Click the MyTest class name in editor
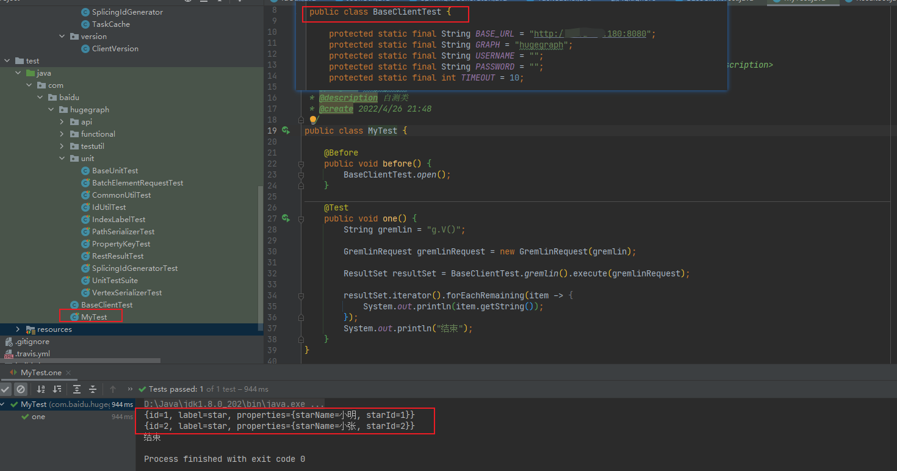This screenshot has height=471, width=897. (383, 131)
